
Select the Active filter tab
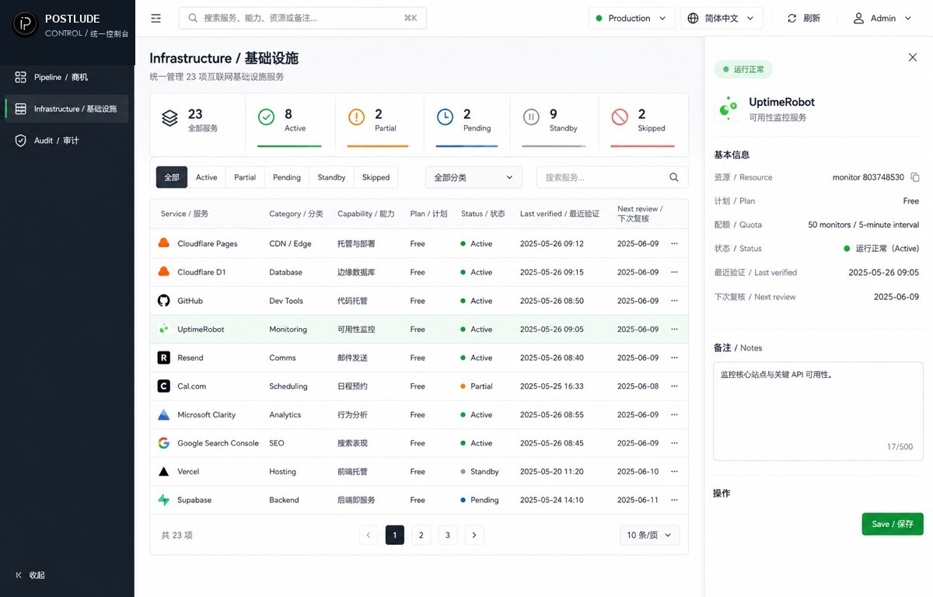click(207, 177)
